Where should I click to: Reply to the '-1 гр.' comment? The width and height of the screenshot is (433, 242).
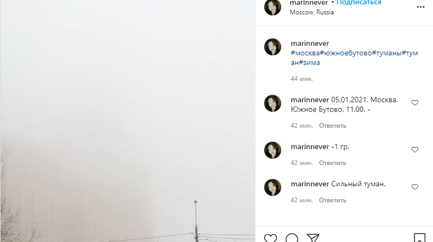(x=332, y=163)
